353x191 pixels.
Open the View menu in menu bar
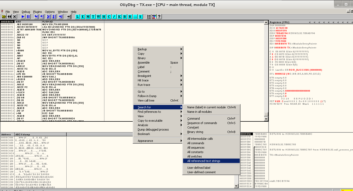pos(16,12)
